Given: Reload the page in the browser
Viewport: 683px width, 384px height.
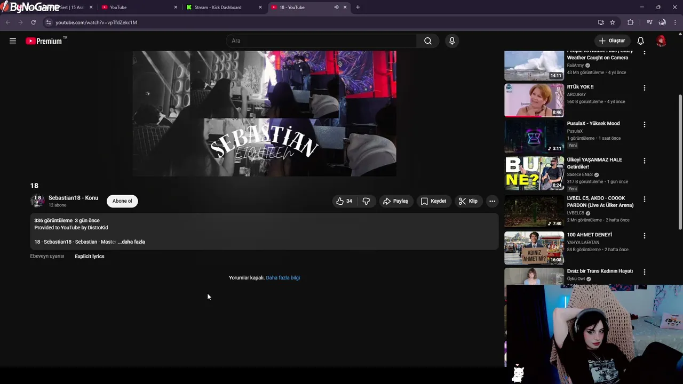Looking at the screenshot, I should point(33,22).
